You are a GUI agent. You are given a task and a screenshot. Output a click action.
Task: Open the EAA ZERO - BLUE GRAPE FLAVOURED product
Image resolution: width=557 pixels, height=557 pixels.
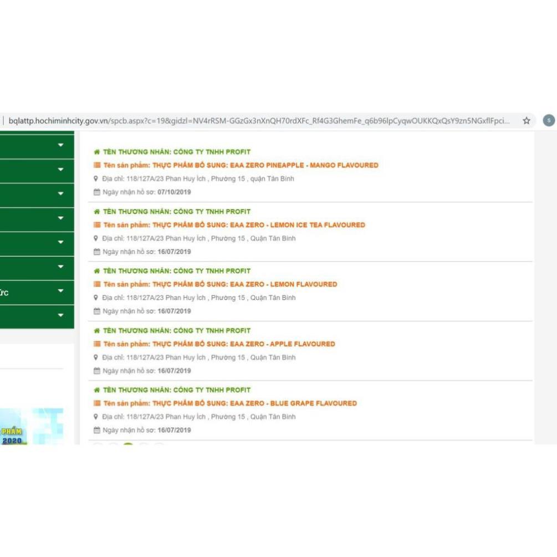[x=254, y=403]
